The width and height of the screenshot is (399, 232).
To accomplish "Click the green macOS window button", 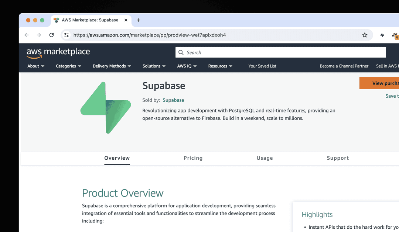I will point(42,20).
